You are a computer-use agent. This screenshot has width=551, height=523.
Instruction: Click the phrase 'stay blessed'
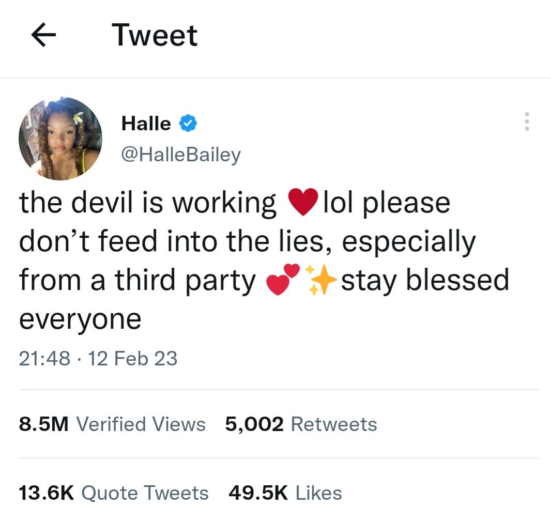pyautogui.click(x=425, y=280)
